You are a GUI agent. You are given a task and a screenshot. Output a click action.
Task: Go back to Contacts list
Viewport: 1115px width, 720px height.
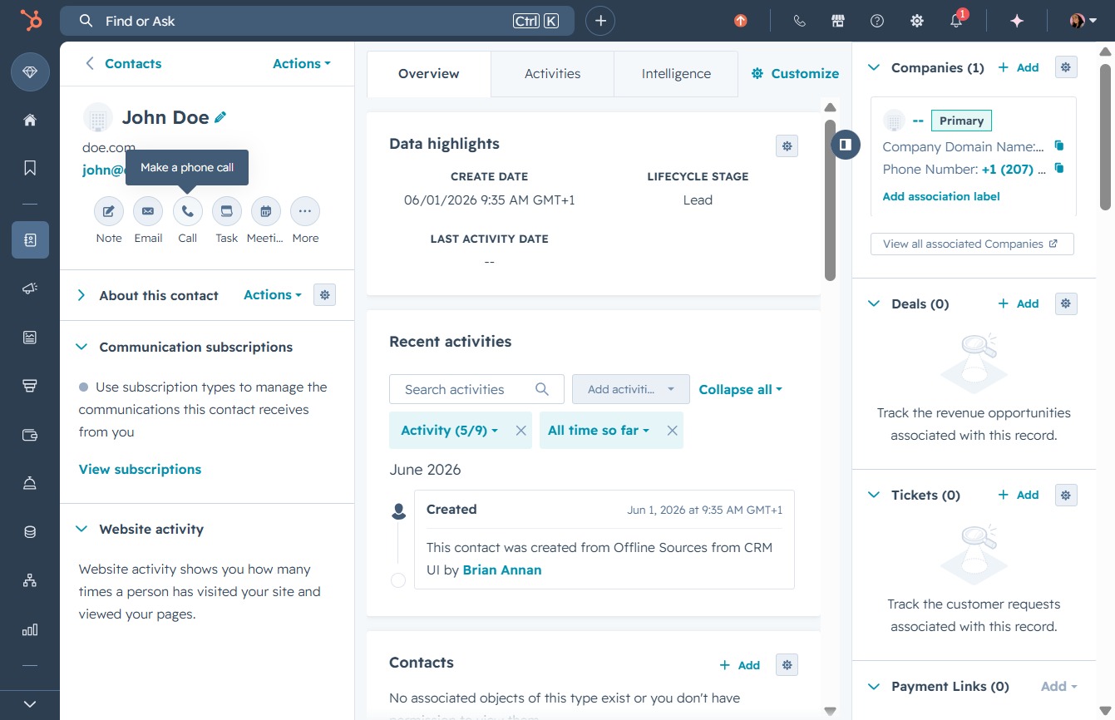coord(123,63)
